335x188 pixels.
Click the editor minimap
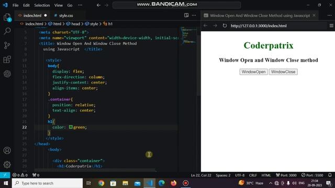(188, 35)
